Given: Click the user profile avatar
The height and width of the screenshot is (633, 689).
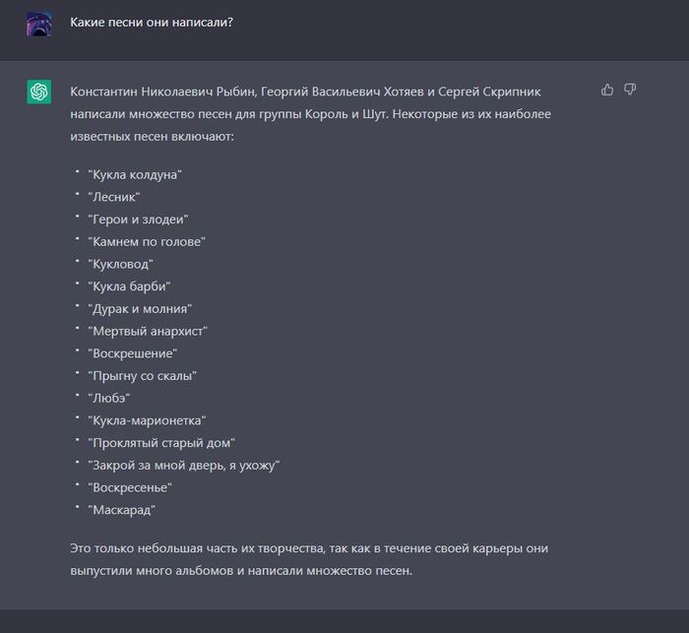Looking at the screenshot, I should (38, 23).
